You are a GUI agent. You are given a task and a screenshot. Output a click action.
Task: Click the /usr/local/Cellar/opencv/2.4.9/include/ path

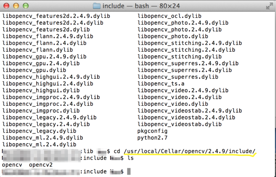coord(189,151)
